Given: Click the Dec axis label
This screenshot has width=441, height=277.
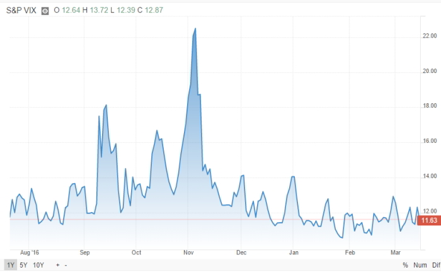Looking at the screenshot, I should [x=241, y=252].
